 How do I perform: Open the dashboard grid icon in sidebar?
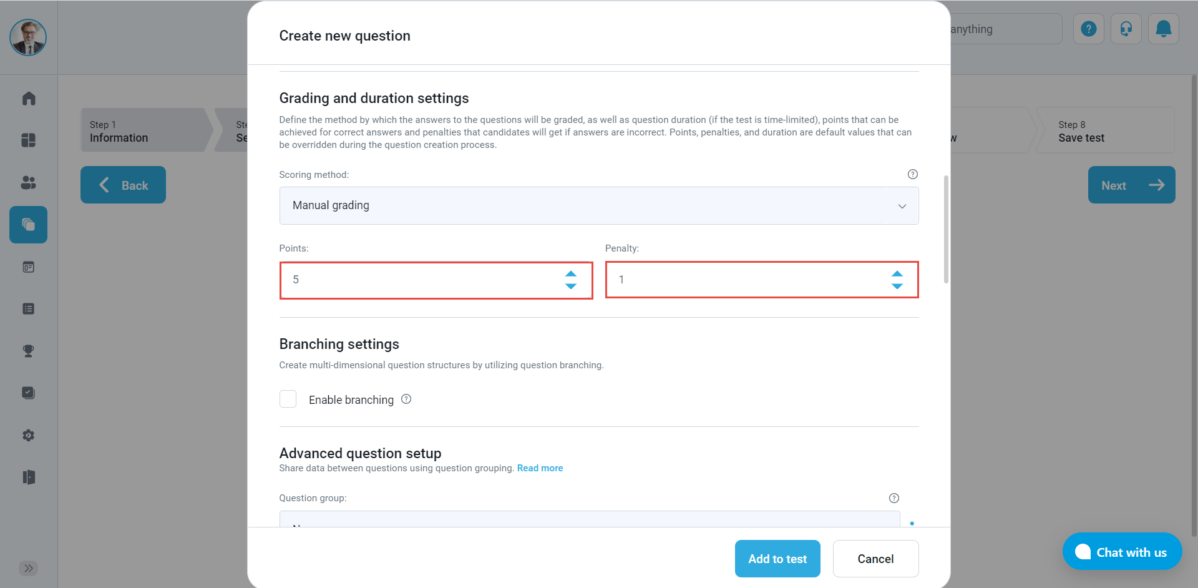point(29,140)
